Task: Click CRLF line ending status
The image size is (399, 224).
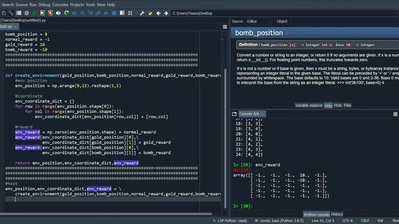Action: tap(365, 221)
